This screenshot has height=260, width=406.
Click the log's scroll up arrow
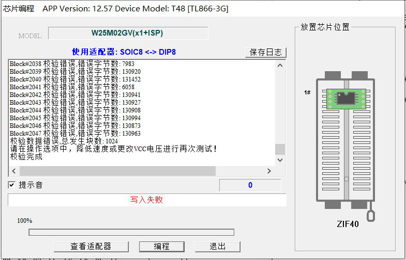[x=280, y=65]
